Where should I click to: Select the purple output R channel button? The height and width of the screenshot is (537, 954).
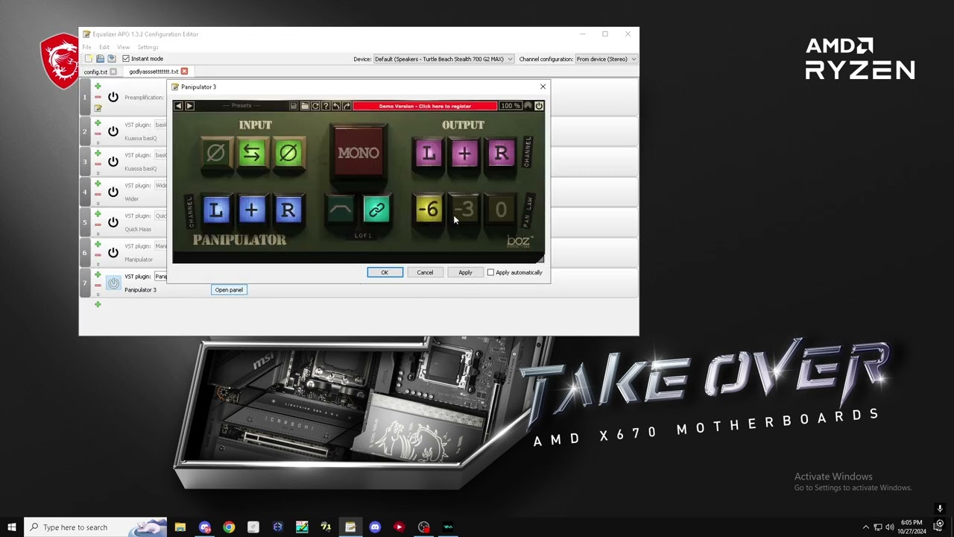pos(501,154)
